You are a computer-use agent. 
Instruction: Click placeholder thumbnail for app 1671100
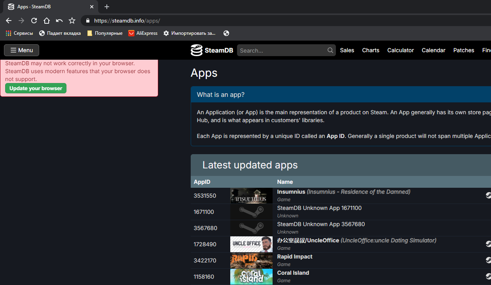(251, 212)
